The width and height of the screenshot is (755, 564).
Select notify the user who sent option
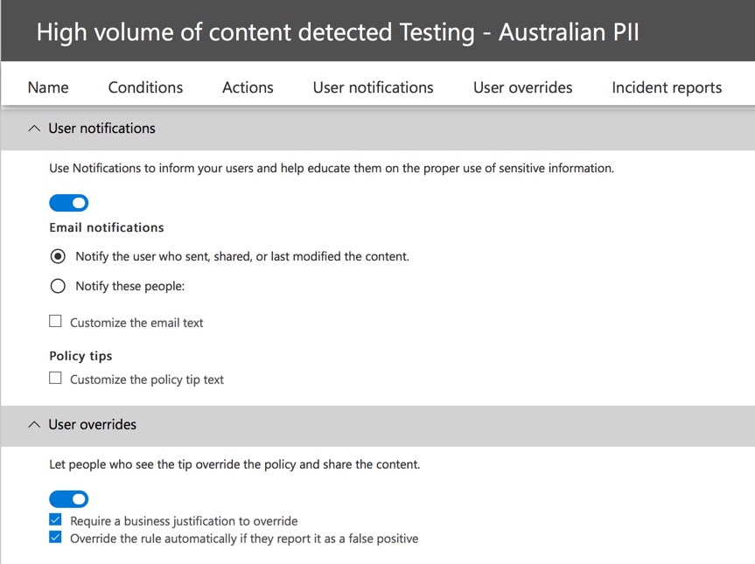click(57, 255)
